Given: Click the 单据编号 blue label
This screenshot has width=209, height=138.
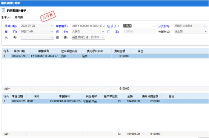Looking at the screenshot, I should [x=62, y=26].
